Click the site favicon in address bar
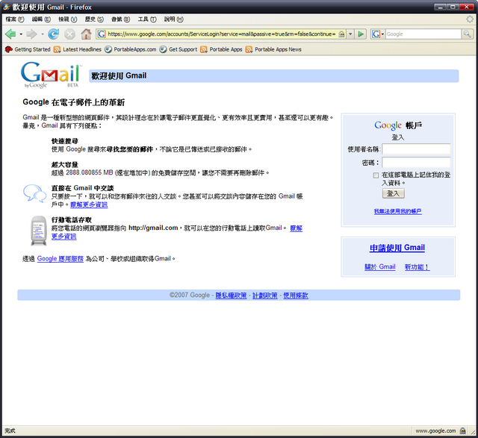 pos(102,34)
